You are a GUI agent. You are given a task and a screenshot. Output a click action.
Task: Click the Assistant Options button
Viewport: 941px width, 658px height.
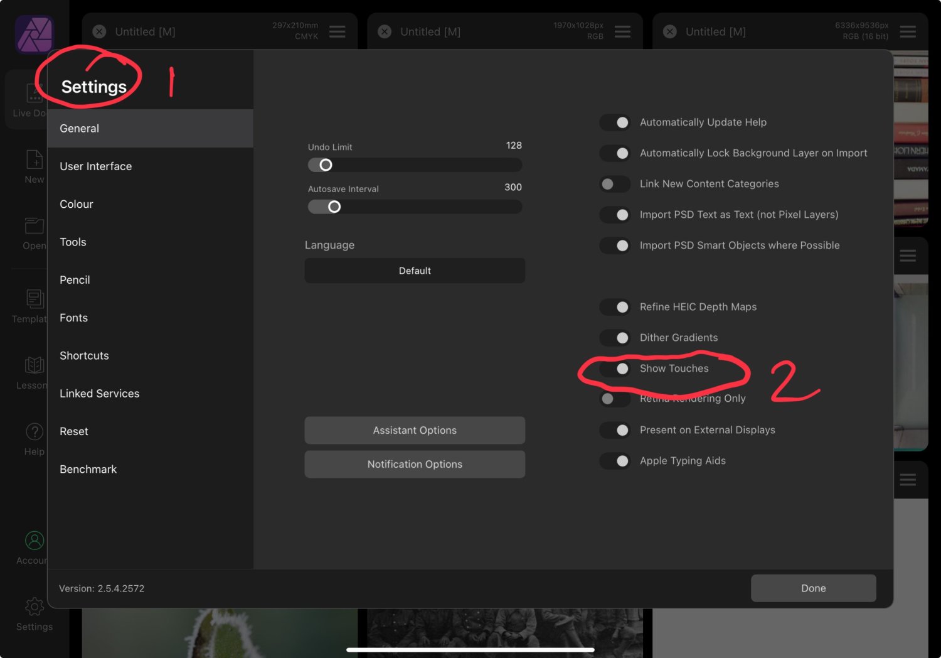pyautogui.click(x=415, y=430)
